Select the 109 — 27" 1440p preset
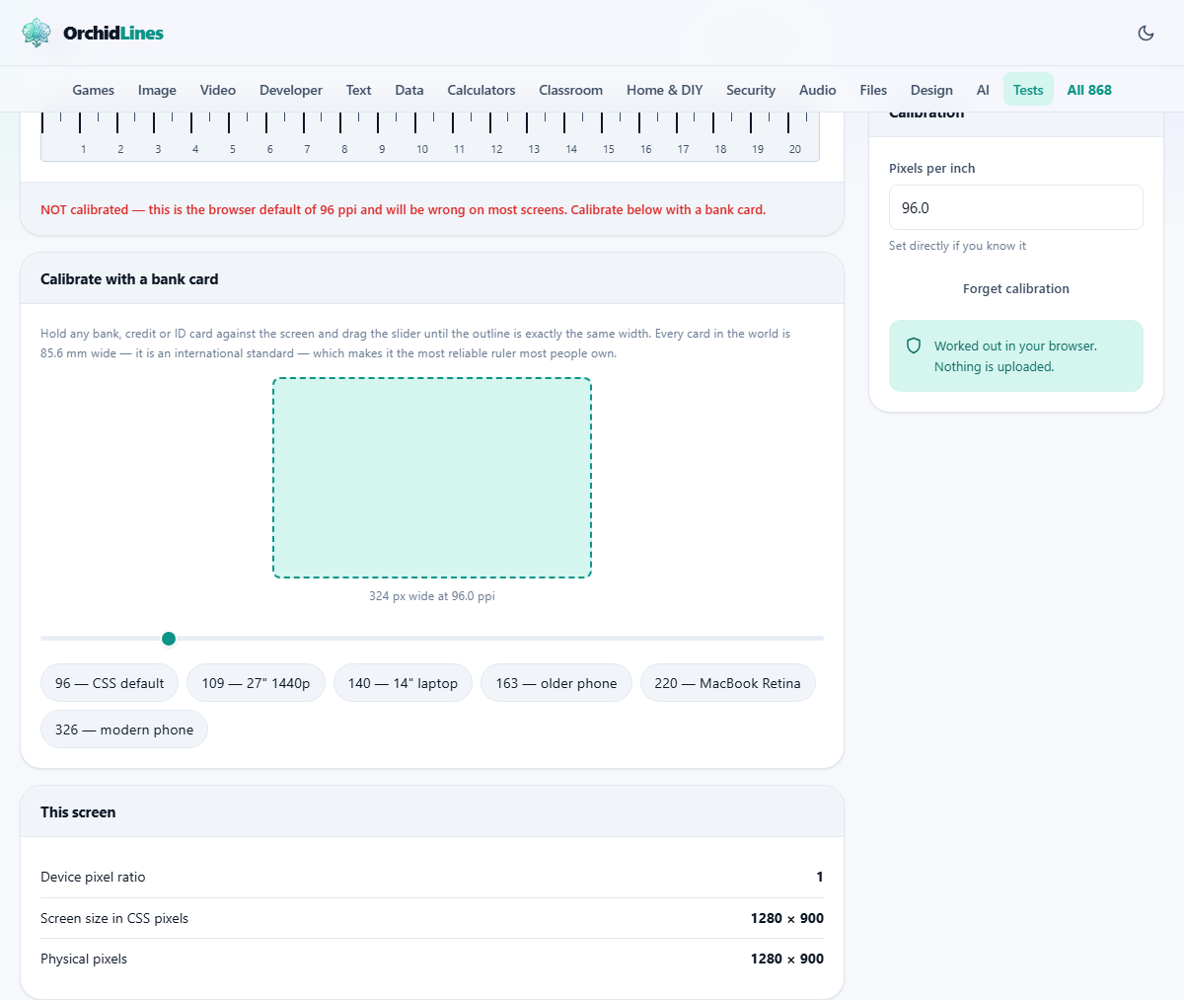The height and width of the screenshot is (1000, 1184). coord(256,683)
